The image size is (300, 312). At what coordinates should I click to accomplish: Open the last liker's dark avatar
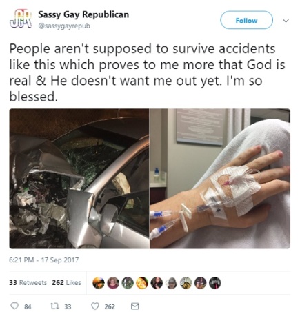pyautogui.click(x=215, y=283)
